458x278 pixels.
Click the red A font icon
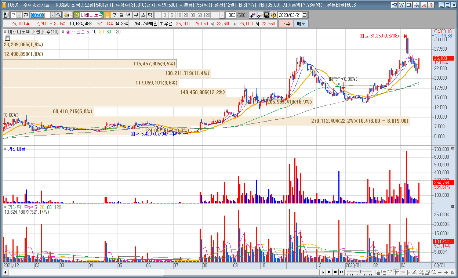424,5
